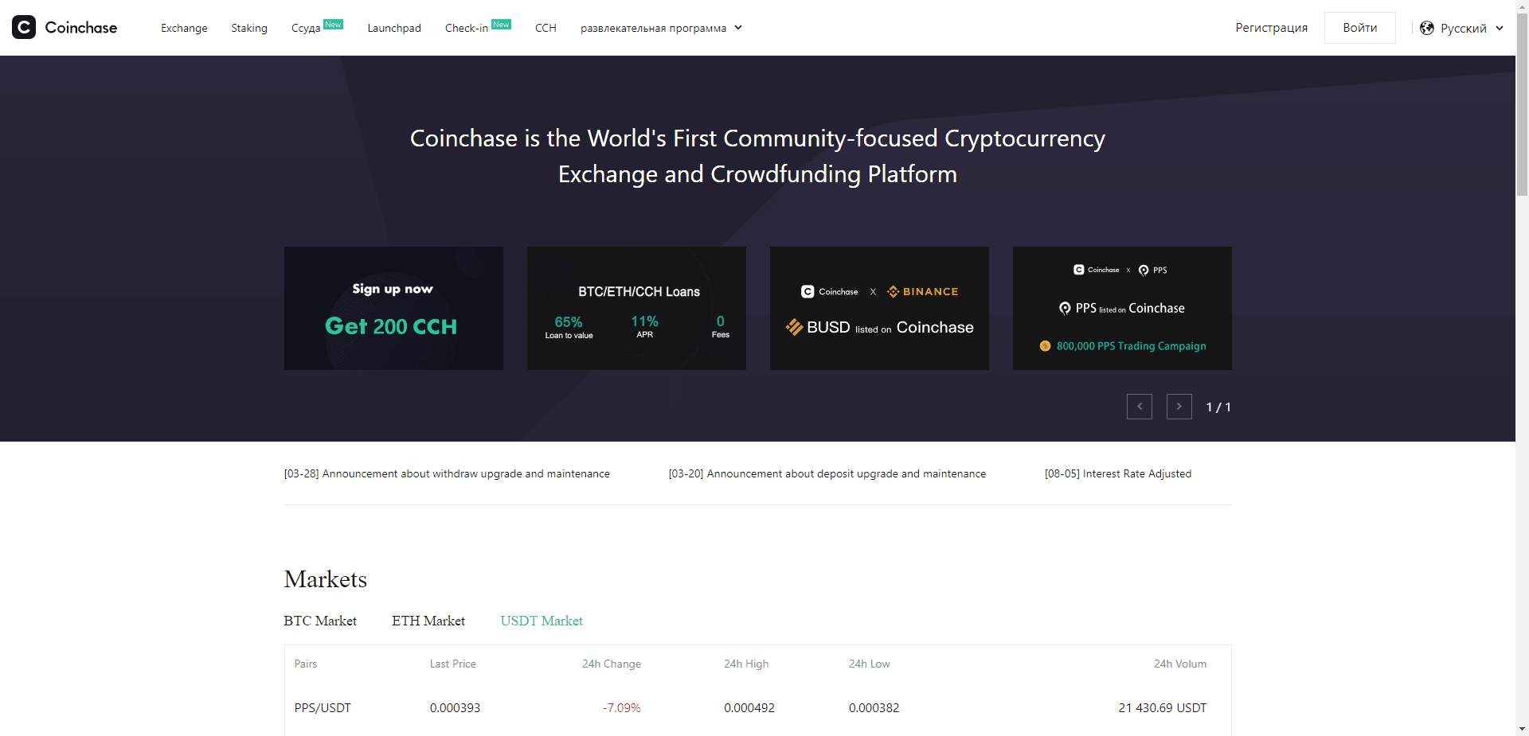Open the withdraw upgrade maintenance announcement

click(447, 473)
